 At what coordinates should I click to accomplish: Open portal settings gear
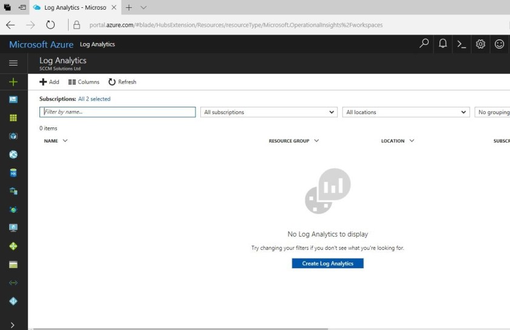[480, 44]
